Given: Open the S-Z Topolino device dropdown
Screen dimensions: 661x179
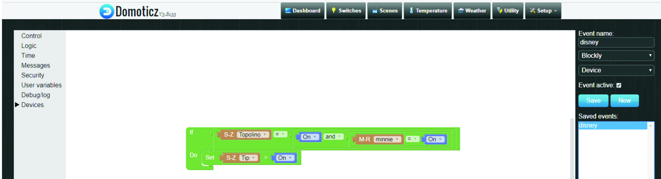Looking at the screenshot, I should coord(252,135).
